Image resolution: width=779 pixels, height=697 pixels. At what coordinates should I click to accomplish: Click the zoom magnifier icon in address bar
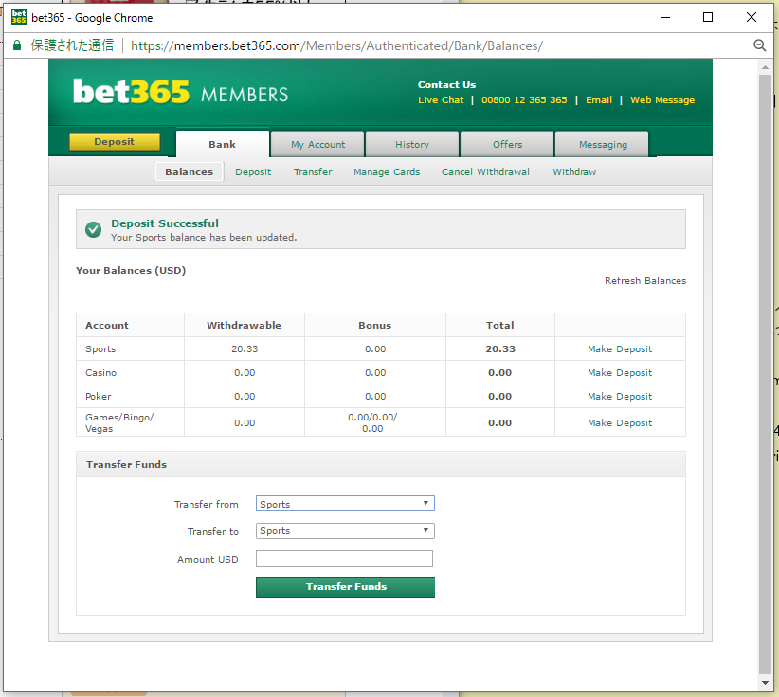pyautogui.click(x=760, y=45)
